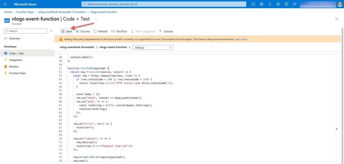344x164 pixels.
Task: Click Save in the code toolbar
Action: click(x=67, y=31)
